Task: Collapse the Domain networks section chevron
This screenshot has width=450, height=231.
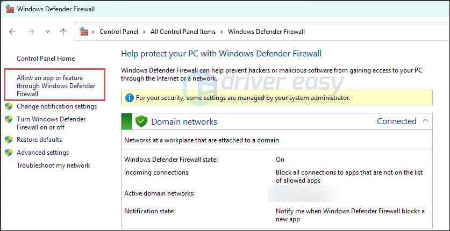Action: click(x=426, y=121)
